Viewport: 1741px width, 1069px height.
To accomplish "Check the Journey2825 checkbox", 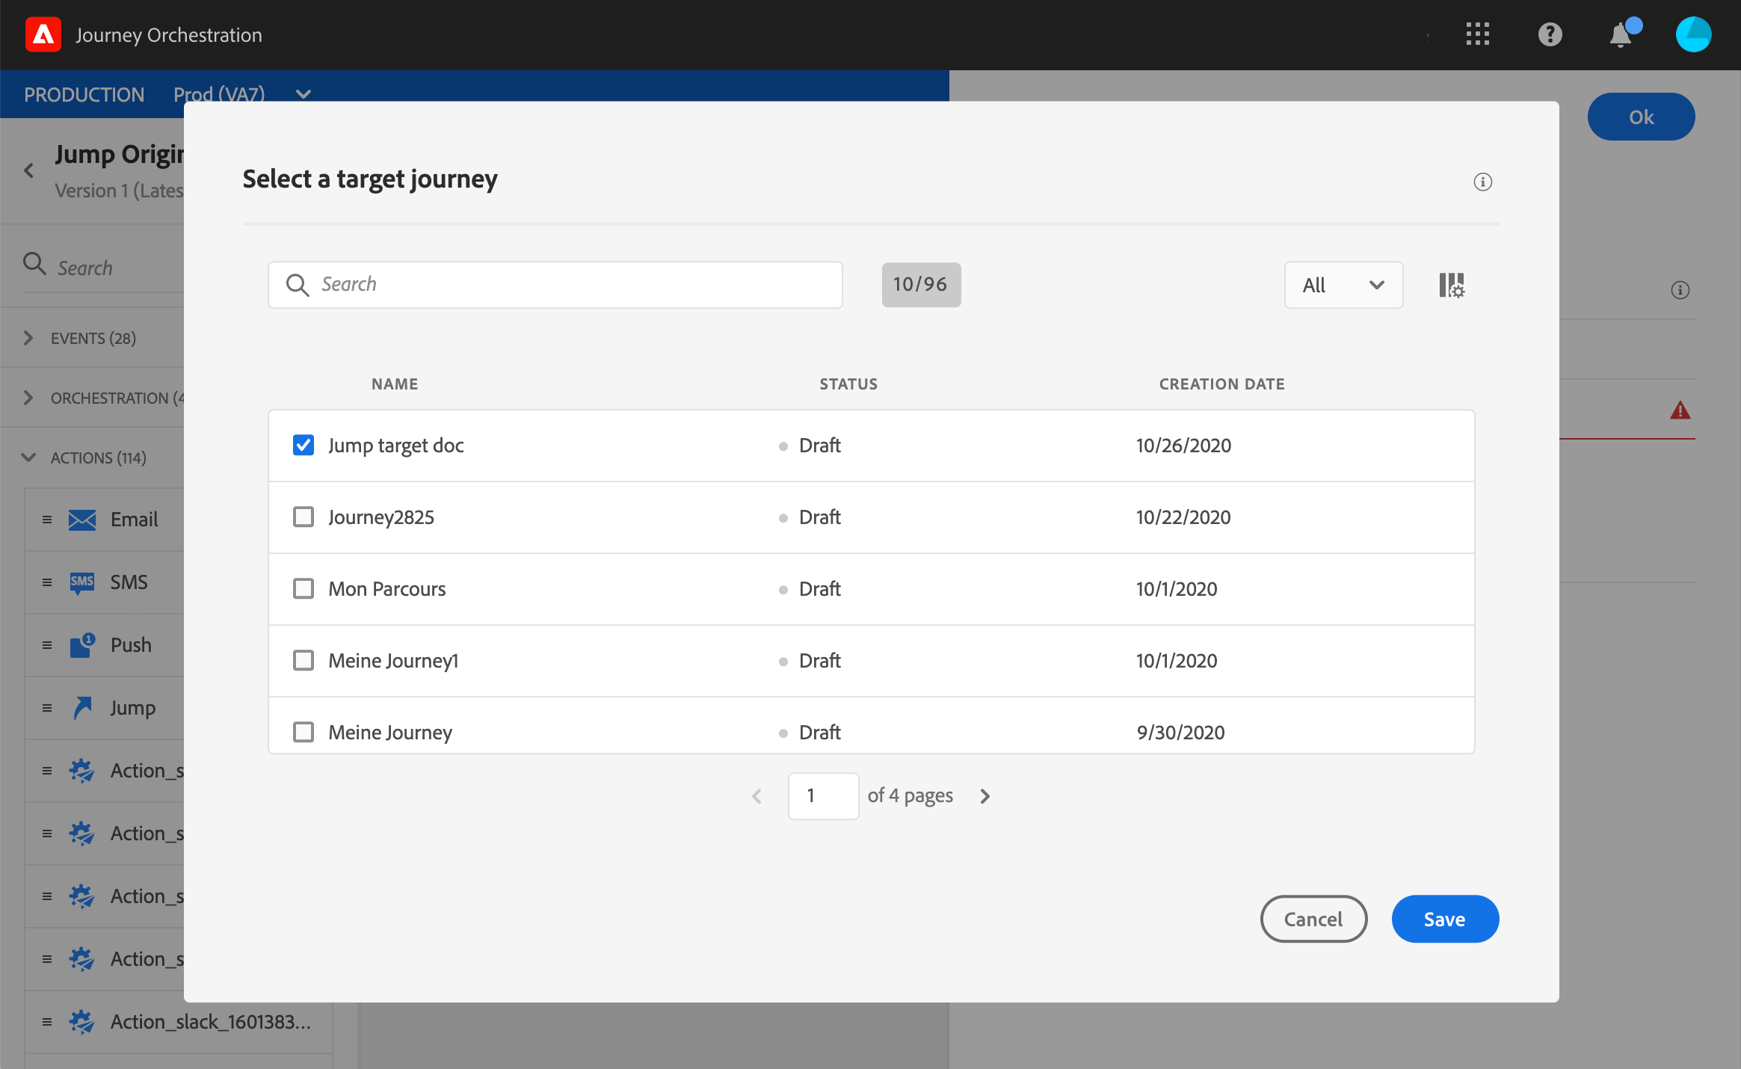I will (303, 517).
